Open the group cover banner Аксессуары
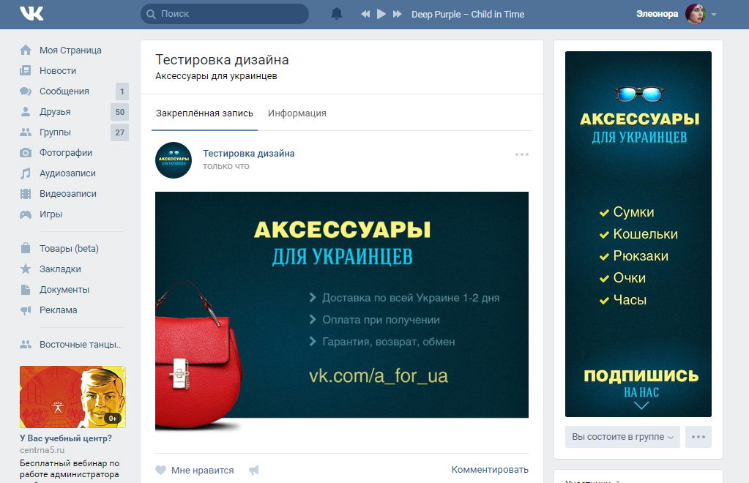 [x=638, y=234]
